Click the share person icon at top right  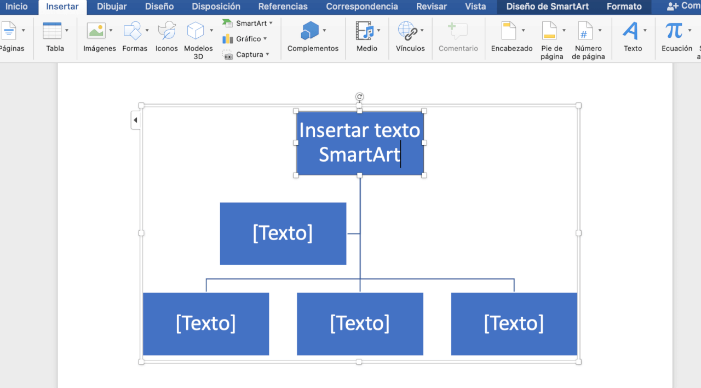point(673,6)
